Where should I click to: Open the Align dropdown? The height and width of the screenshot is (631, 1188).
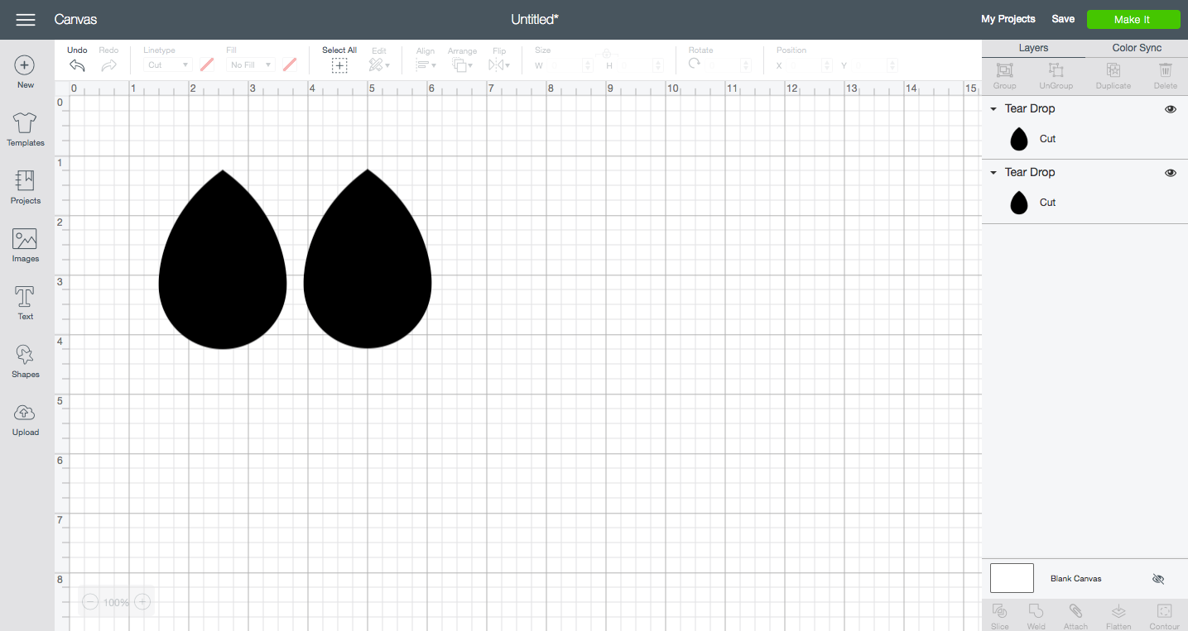pos(426,64)
